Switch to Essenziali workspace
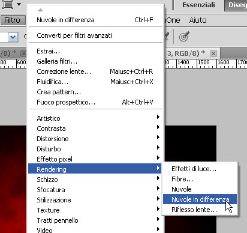 click(198, 5)
